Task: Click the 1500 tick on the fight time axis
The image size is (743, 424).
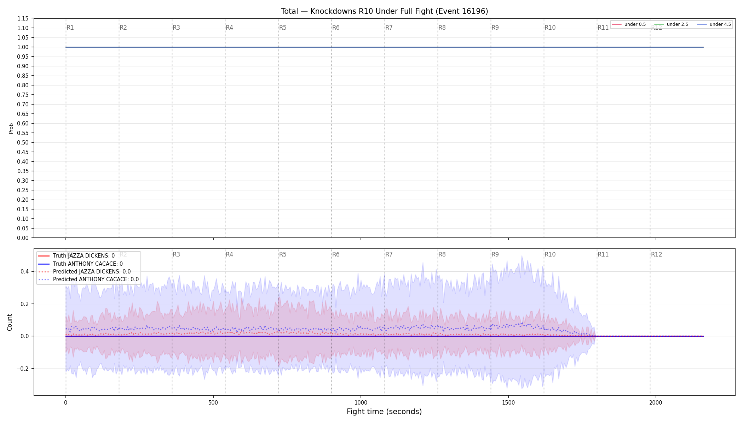Action: pos(508,402)
